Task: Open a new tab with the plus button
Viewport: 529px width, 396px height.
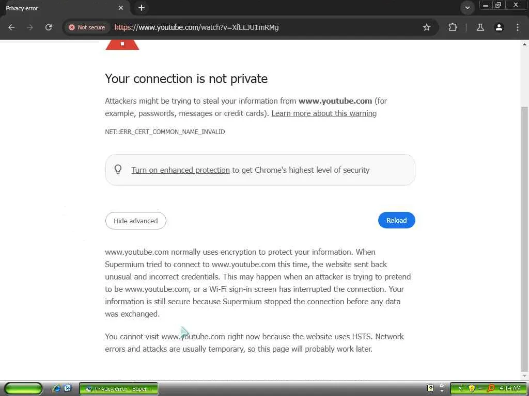Action: pos(142,8)
